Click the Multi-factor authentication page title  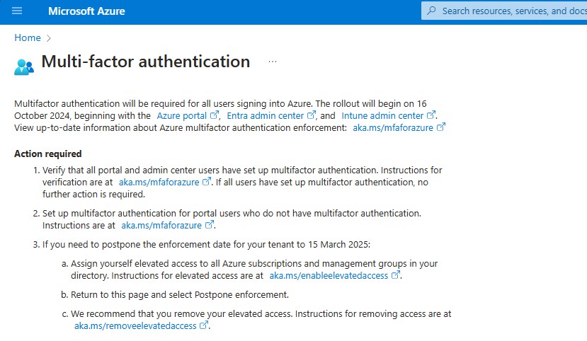click(146, 62)
